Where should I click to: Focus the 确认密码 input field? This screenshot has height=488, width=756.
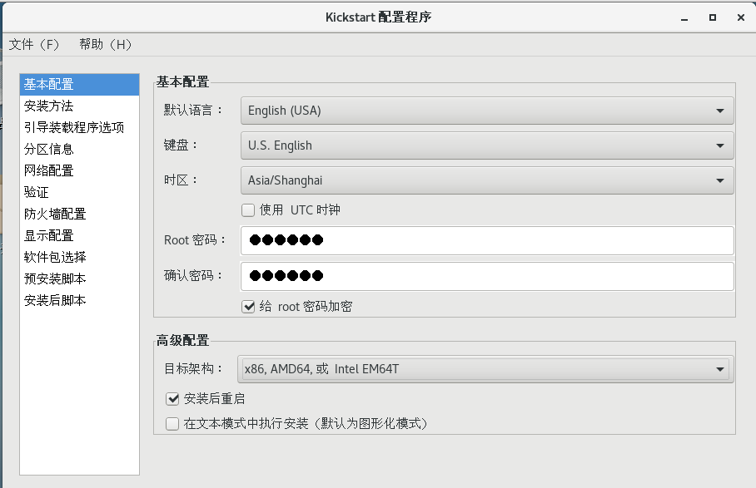pyautogui.click(x=487, y=276)
